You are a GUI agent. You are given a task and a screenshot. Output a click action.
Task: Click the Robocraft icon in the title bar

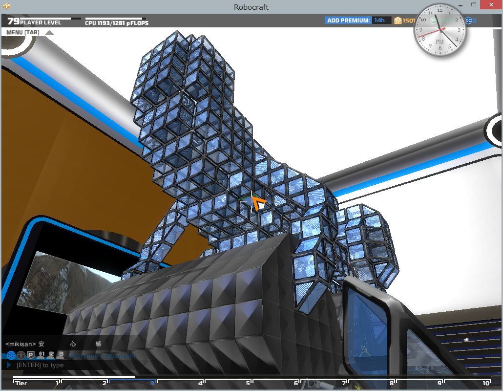point(6,6)
